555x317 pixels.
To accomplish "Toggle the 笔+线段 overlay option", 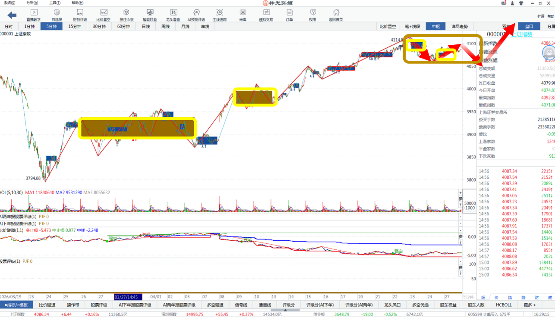I will (413, 26).
